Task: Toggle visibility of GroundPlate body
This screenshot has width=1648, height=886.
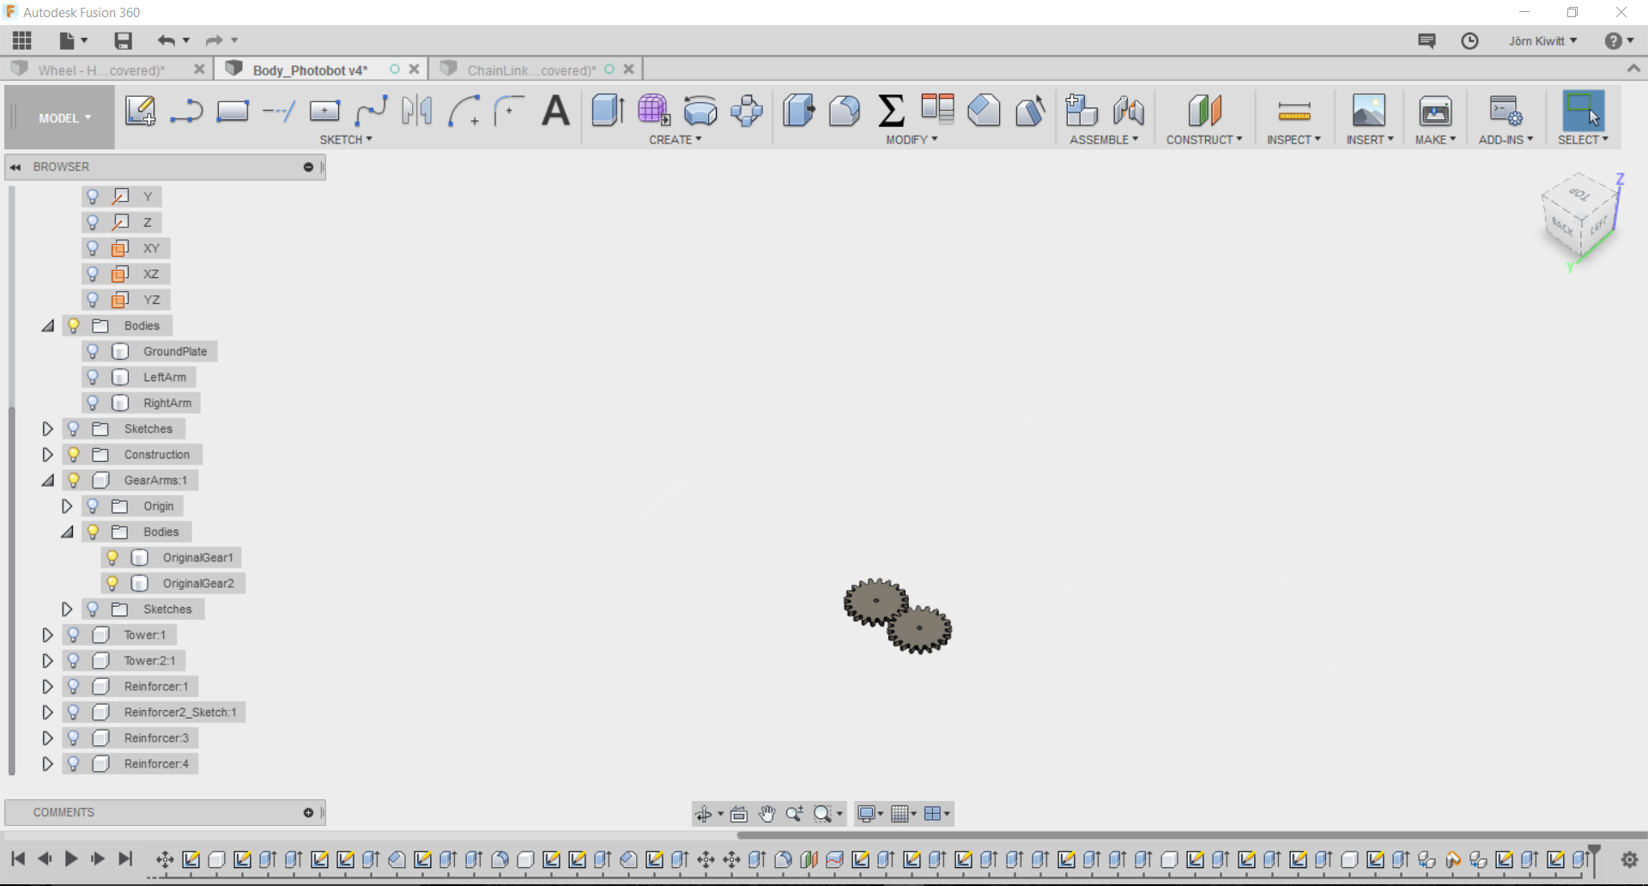Action: point(93,351)
